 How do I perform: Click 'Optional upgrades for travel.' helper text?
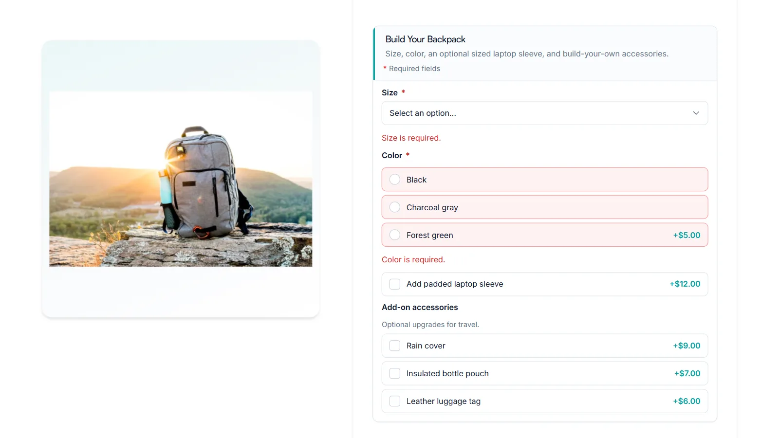coord(430,325)
